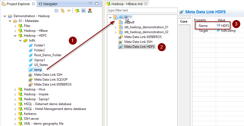Maximize the Project Explorer panel
The height and width of the screenshot is (126, 244).
[97, 4]
